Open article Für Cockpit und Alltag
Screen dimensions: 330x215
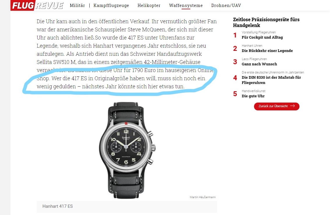pyautogui.click(x=262, y=37)
